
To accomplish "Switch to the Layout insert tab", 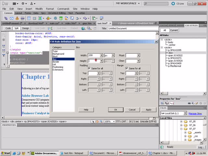I will (19, 13).
